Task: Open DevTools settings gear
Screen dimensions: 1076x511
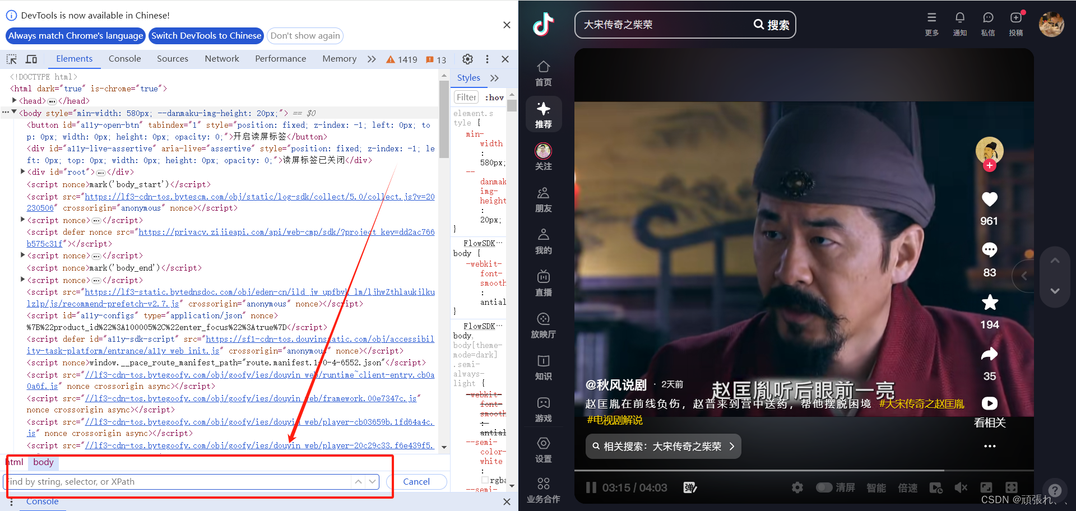Action: click(467, 59)
